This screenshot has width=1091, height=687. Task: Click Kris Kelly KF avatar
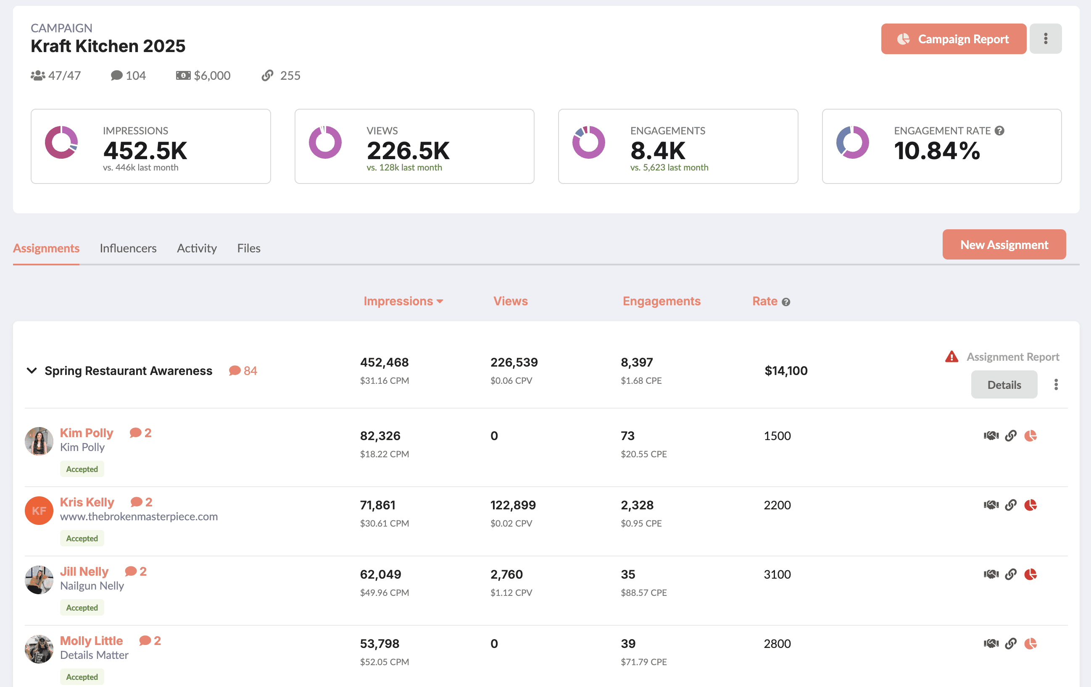[39, 511]
